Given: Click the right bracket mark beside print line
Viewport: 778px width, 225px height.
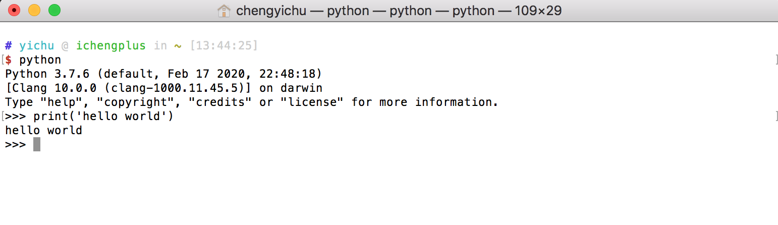Looking at the screenshot, I should 776,117.
